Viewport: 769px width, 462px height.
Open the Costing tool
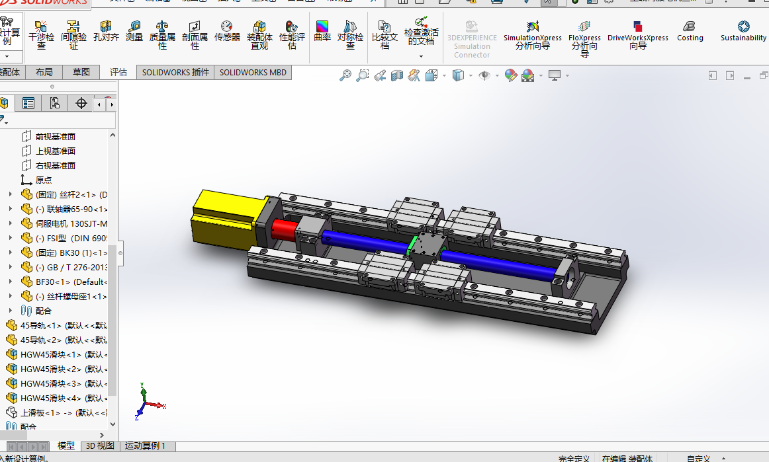coord(690,30)
